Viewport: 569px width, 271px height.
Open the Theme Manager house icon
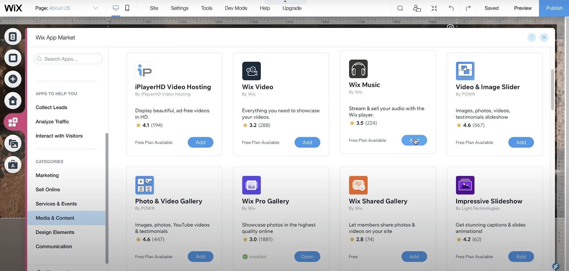click(13, 101)
